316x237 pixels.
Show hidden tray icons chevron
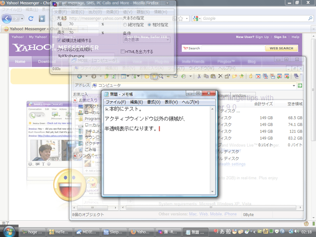point(254,232)
